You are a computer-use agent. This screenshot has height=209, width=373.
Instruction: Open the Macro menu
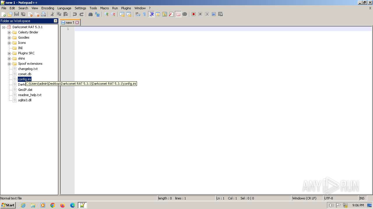click(104, 8)
